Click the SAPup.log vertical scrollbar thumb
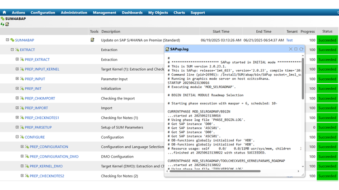Screen dimensions: 339x190 coord(303,79)
